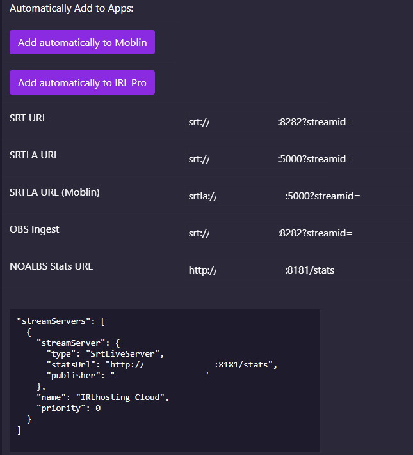
Task: Select the NOALBS Stats URL label
Action: (51, 266)
